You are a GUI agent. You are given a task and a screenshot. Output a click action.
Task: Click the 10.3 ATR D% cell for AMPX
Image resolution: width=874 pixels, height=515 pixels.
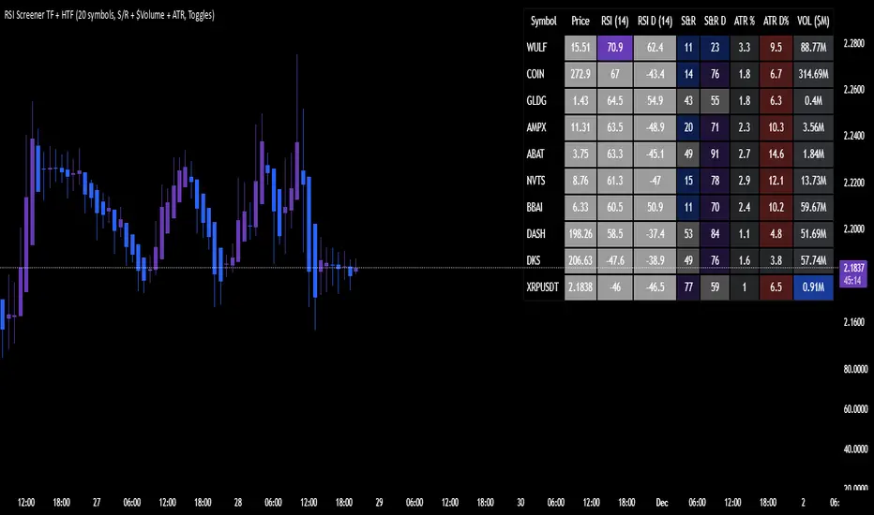click(x=776, y=127)
